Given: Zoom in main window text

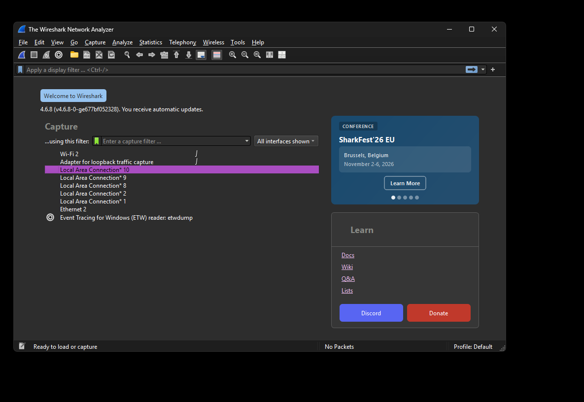Looking at the screenshot, I should click(233, 55).
